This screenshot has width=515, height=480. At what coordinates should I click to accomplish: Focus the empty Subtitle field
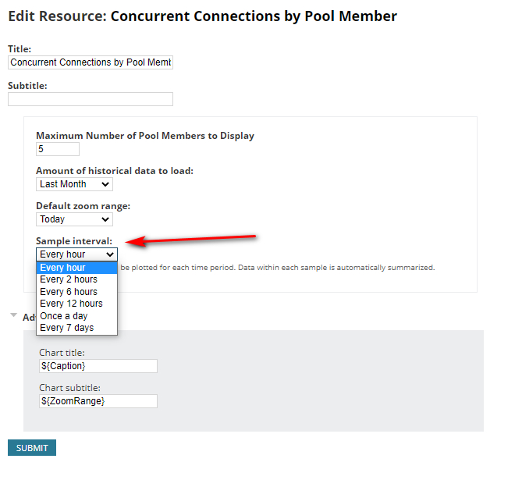pyautogui.click(x=90, y=99)
